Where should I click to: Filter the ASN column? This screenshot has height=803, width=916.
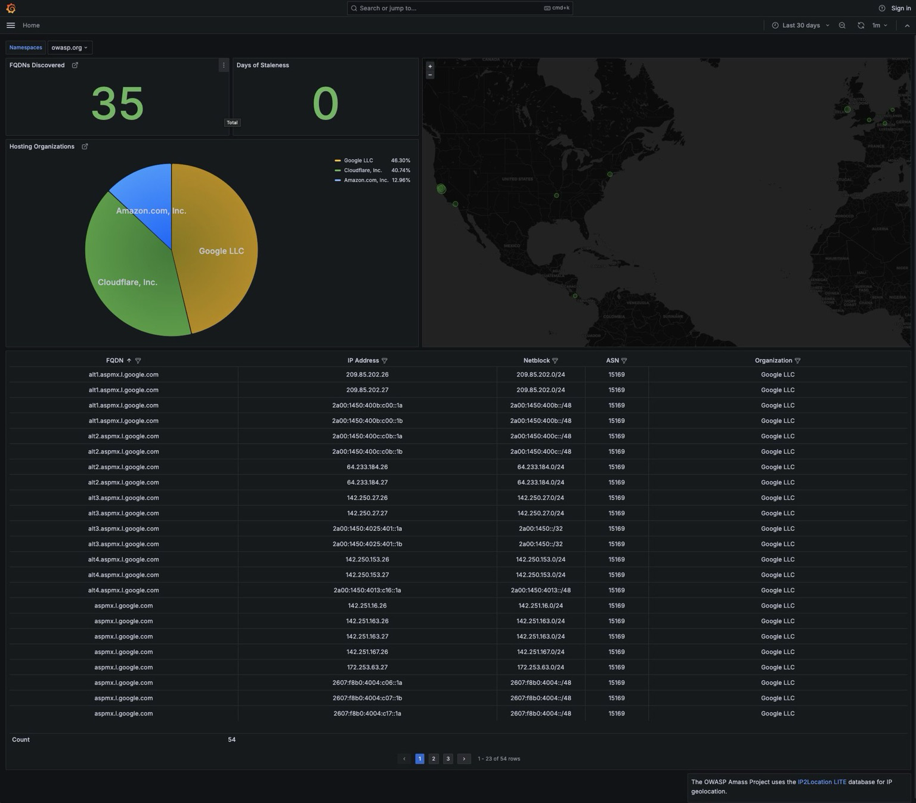click(624, 360)
